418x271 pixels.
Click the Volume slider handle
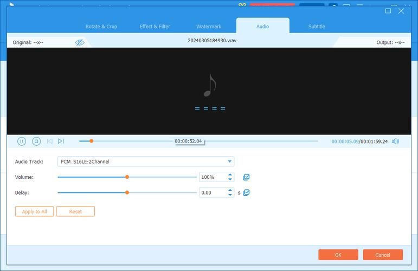[x=127, y=177]
